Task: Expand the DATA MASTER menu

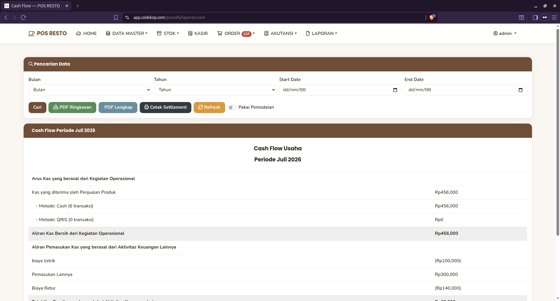Action: point(127,34)
